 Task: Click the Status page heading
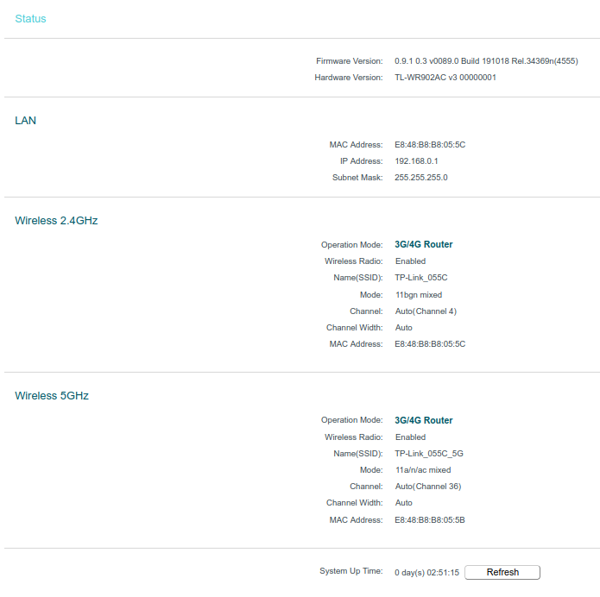[30, 18]
